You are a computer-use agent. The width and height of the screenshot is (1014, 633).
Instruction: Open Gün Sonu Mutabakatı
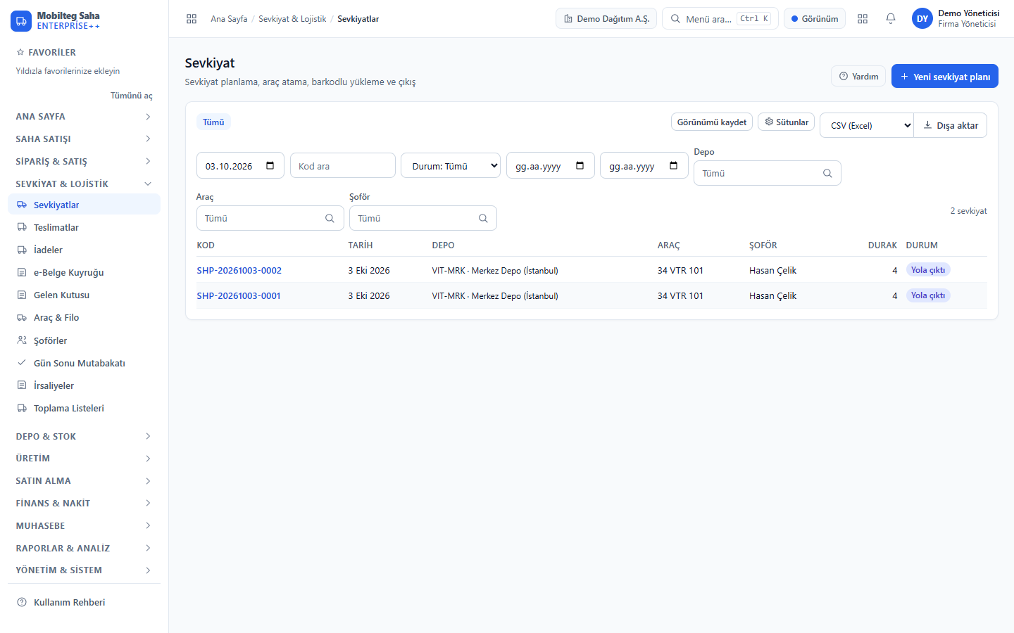pyautogui.click(x=84, y=363)
